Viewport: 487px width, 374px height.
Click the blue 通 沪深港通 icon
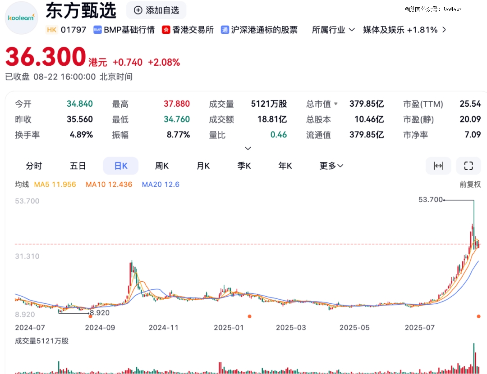click(225, 30)
